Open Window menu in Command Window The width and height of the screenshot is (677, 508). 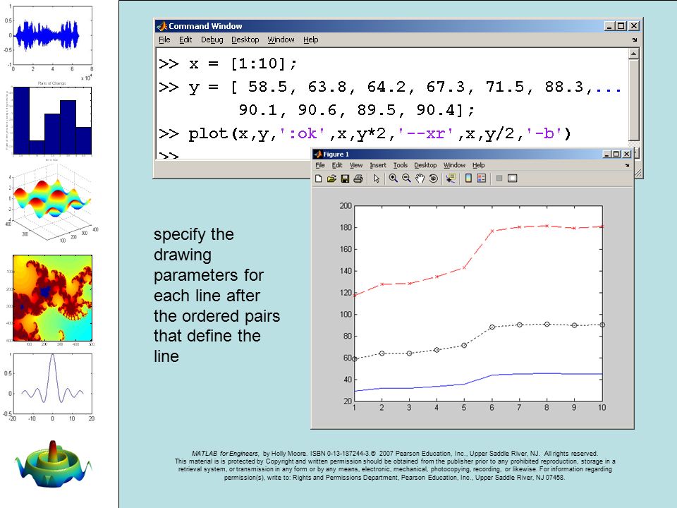[x=281, y=40]
